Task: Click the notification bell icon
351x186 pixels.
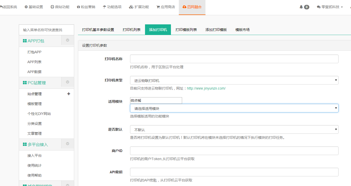Action: tap(301, 7)
